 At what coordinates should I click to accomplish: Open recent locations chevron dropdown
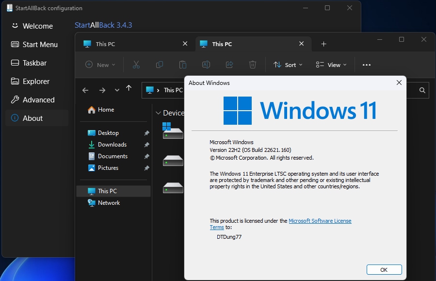pyautogui.click(x=117, y=90)
